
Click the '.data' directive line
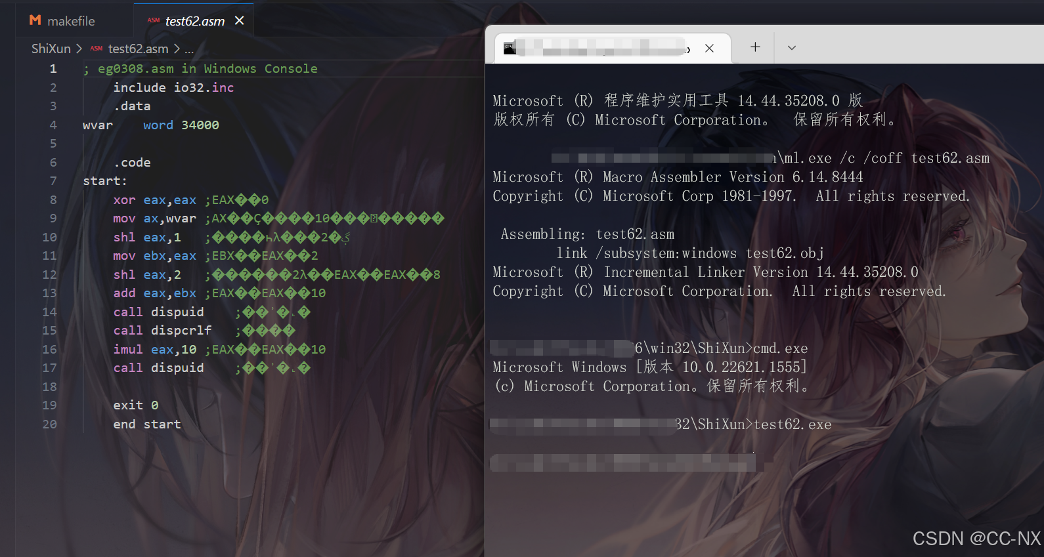pos(132,106)
